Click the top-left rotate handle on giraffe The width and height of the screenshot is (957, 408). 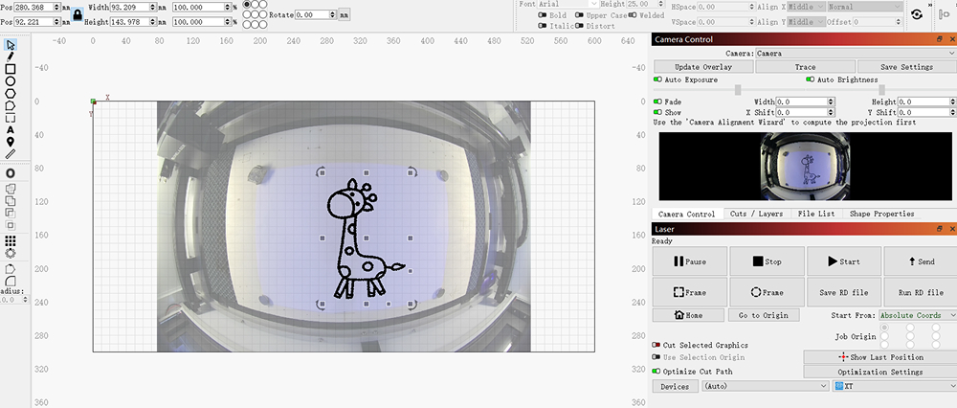[321, 172]
